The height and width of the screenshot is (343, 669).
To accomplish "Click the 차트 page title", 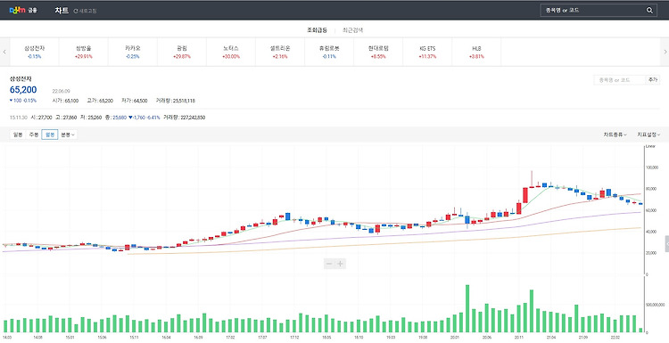I will click(62, 10).
